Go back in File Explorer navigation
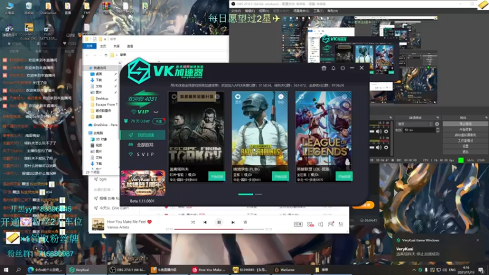 coord(87,55)
